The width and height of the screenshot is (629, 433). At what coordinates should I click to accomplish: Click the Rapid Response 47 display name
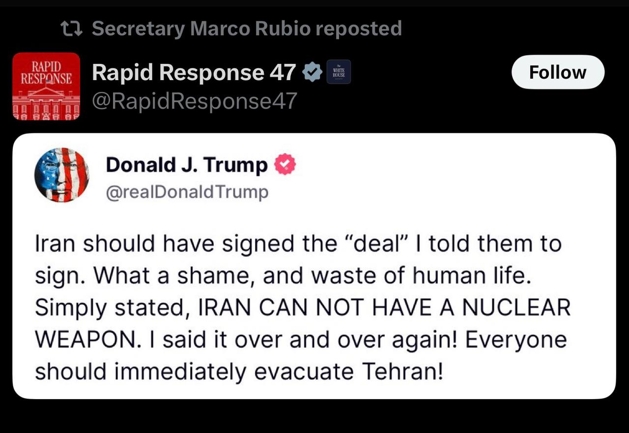tap(194, 73)
